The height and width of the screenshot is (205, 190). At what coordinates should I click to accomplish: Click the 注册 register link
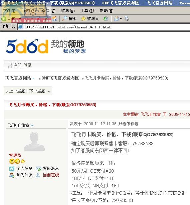click(17, 65)
